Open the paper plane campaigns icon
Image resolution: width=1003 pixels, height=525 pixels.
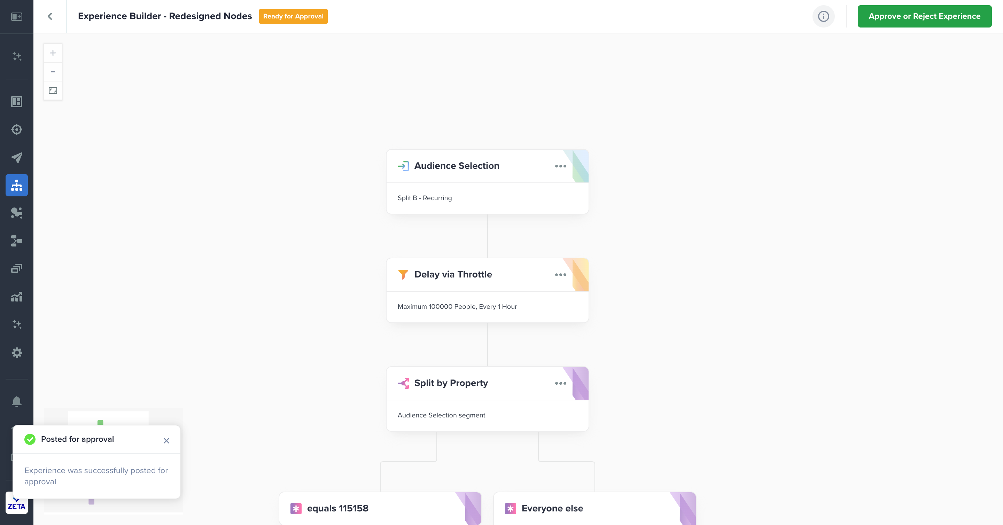tap(16, 157)
